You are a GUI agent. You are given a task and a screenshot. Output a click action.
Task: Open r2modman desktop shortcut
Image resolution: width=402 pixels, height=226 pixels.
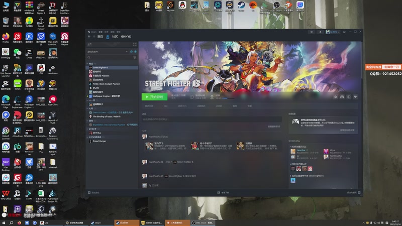click(x=18, y=132)
